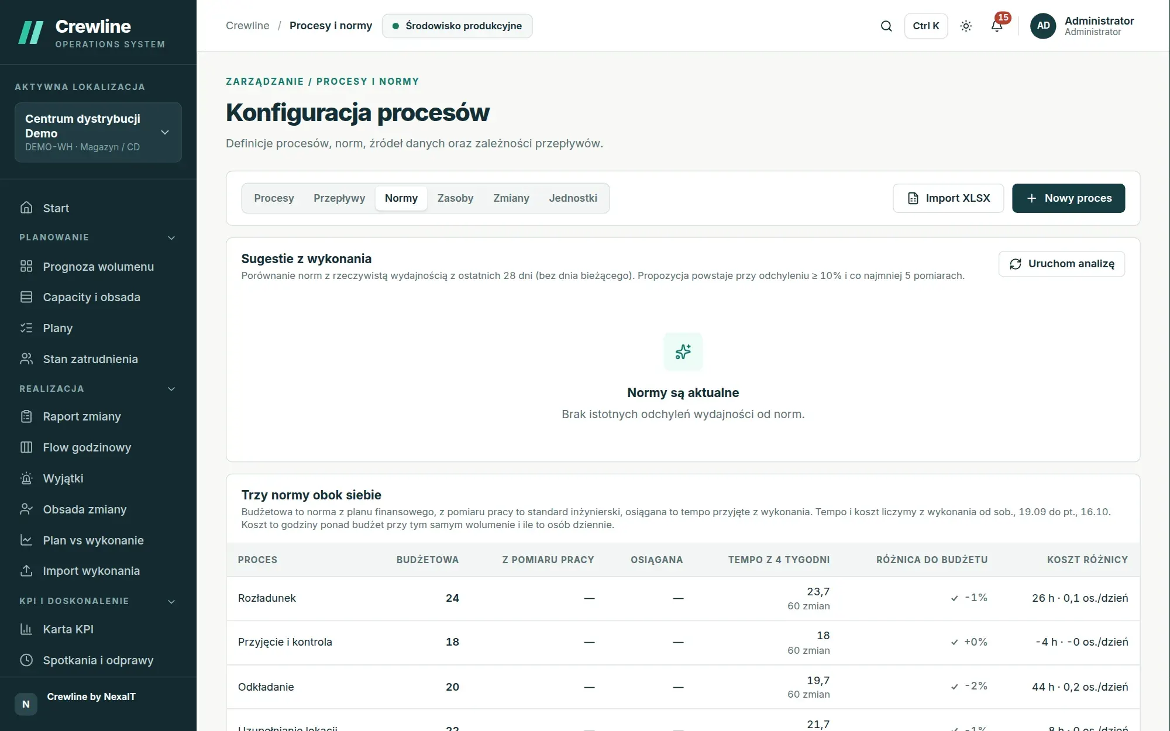This screenshot has height=731, width=1170.
Task: Click the Środowisko produkcyjne badge
Action: tap(457, 26)
